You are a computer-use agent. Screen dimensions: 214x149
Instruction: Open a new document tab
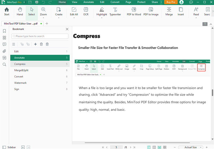47,23
